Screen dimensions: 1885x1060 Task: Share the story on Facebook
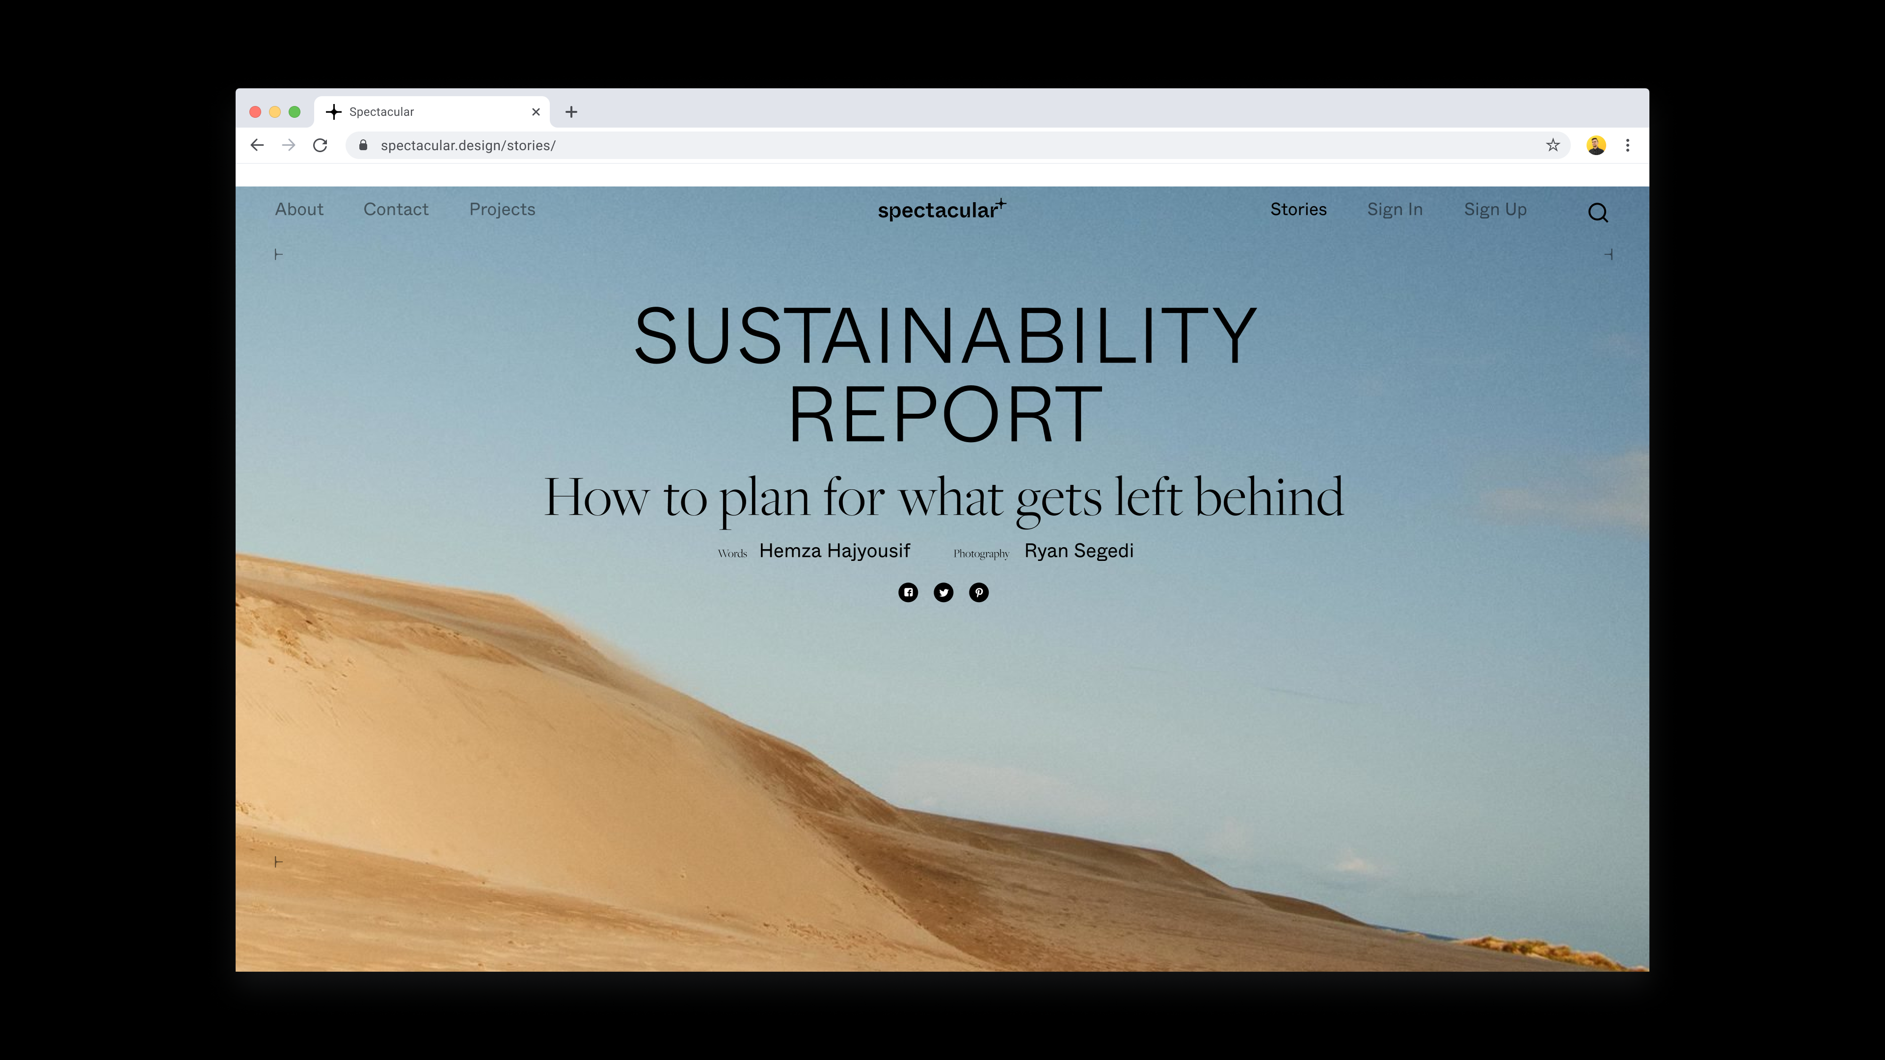point(908,592)
